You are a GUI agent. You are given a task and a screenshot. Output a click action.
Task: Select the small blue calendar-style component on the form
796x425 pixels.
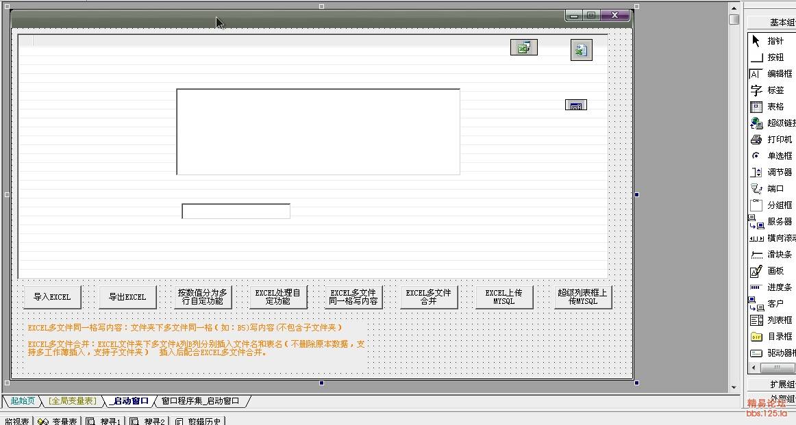(575, 105)
